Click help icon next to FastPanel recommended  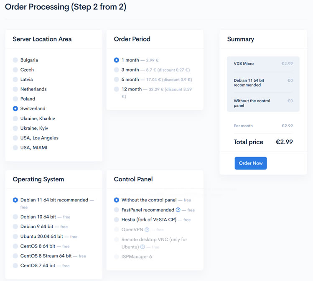[178, 210]
